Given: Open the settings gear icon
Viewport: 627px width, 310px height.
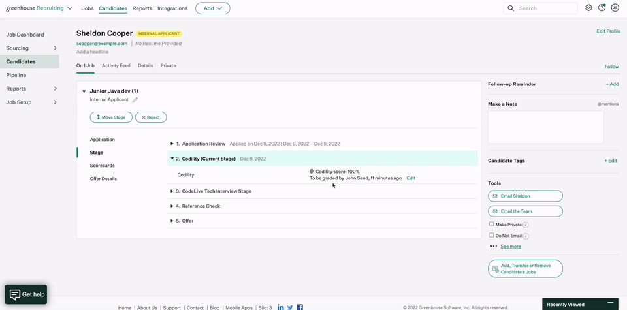Looking at the screenshot, I should point(588,8).
